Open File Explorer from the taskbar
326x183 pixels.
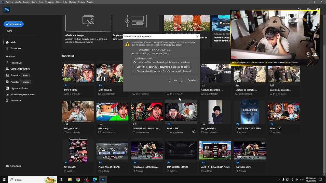pos(70,180)
